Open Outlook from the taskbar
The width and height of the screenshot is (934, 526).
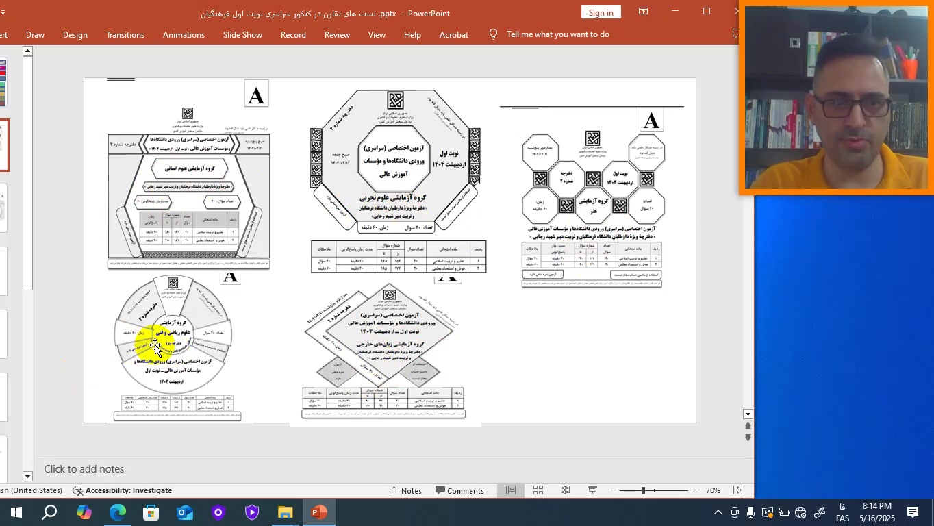(184, 512)
